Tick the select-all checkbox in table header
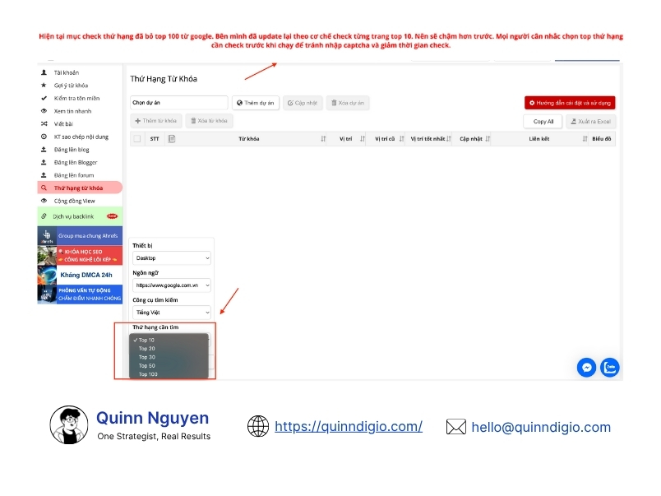The width and height of the screenshot is (661, 496). pos(137,139)
